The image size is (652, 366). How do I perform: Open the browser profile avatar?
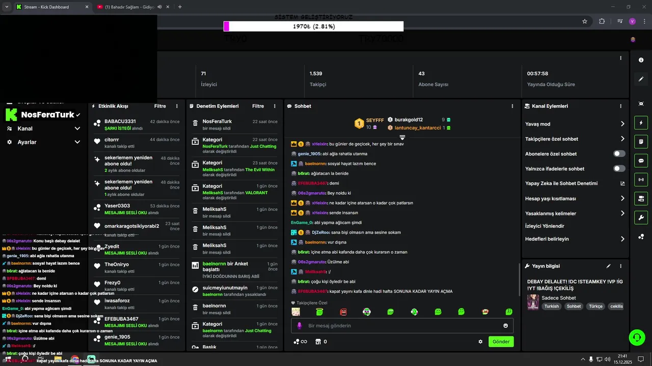(632, 21)
